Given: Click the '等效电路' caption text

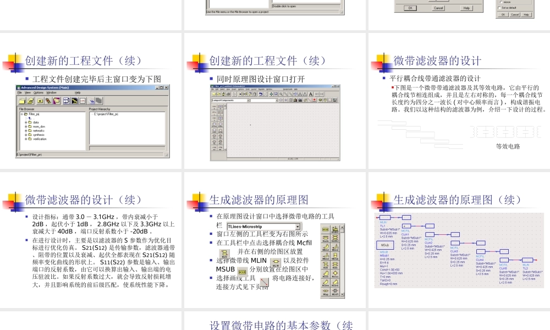Looking at the screenshot, I should (x=508, y=146).
